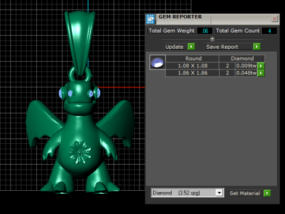Select the 1.08 X 1.08 size cell

(x=192, y=66)
